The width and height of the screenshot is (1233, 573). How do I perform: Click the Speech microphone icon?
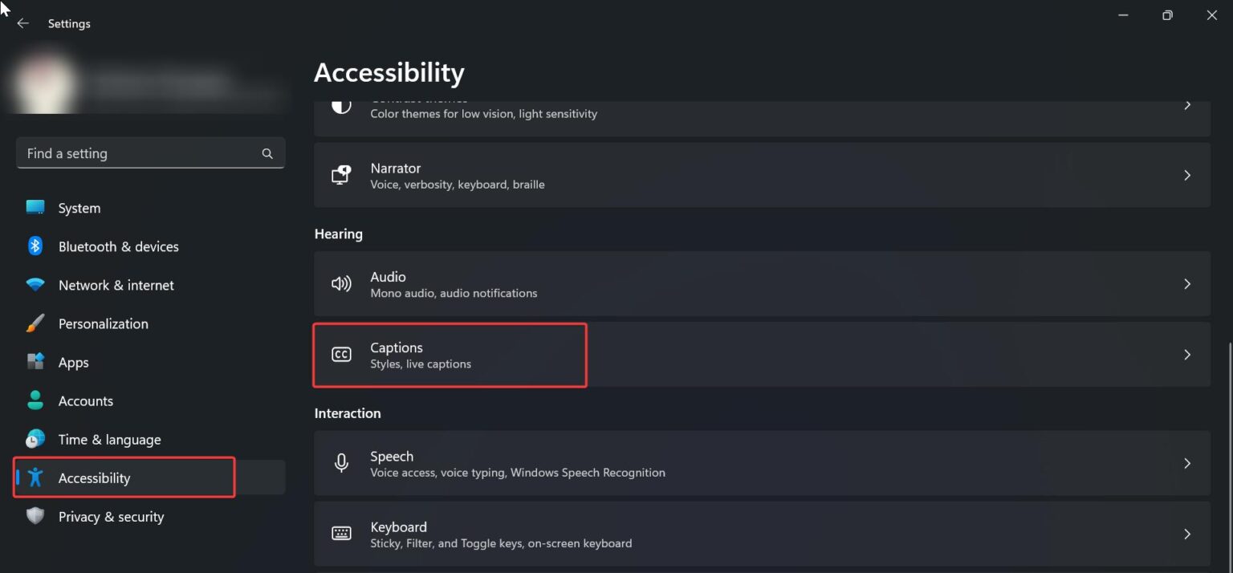tap(341, 463)
